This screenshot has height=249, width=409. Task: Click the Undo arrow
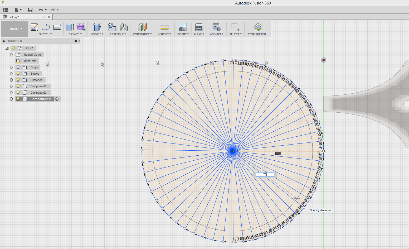pyautogui.click(x=41, y=10)
